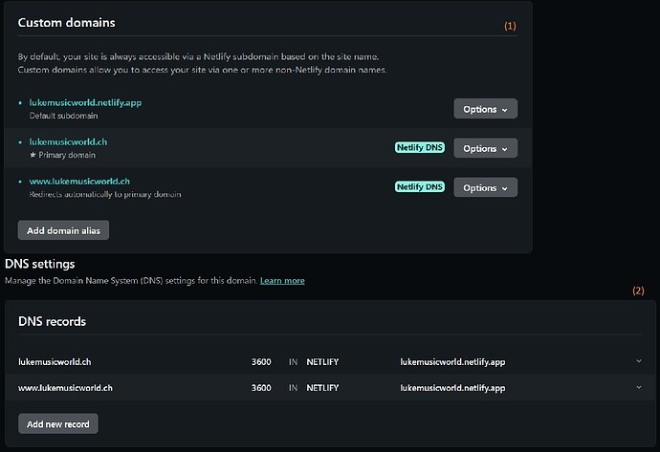
Task: Open Options dropdown for www.lukemusicworld.ch
Action: [x=485, y=187]
